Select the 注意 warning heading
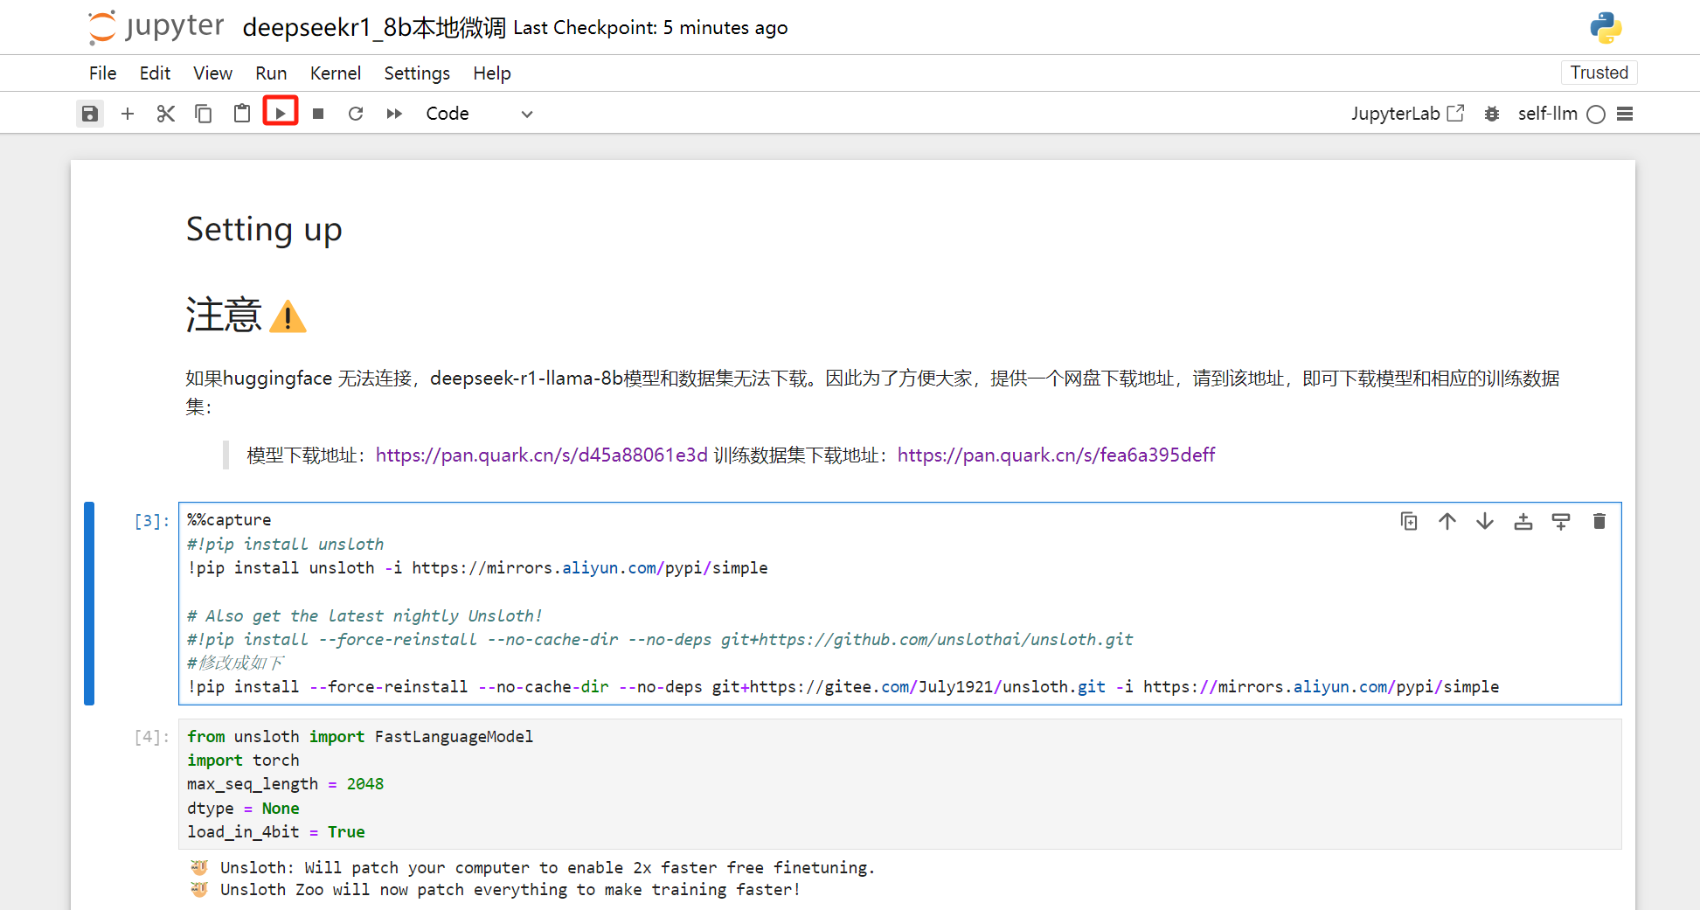The image size is (1700, 910). pyautogui.click(x=246, y=315)
